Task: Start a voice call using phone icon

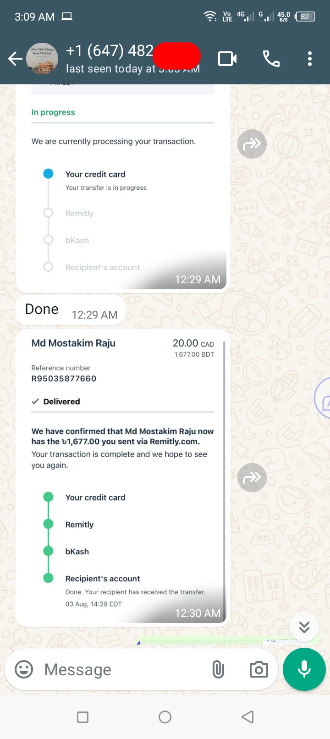Action: (x=271, y=59)
